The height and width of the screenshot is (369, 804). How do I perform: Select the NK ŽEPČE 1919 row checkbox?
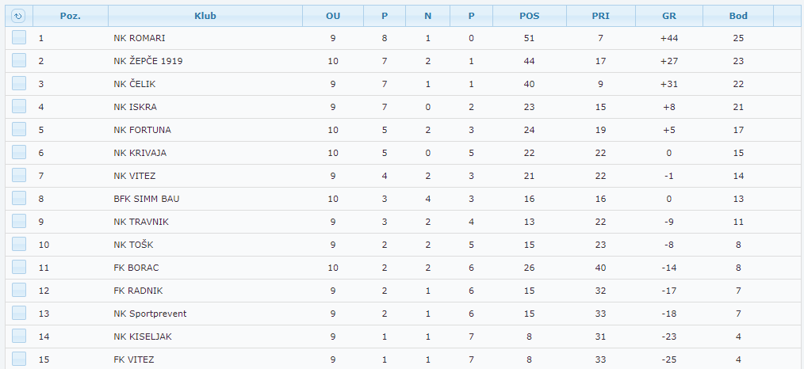pyautogui.click(x=19, y=61)
